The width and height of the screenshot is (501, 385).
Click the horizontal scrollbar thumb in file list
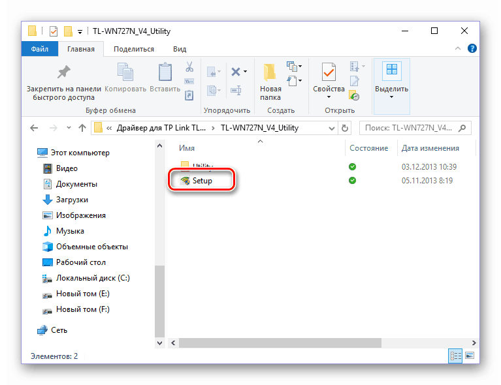click(280, 343)
